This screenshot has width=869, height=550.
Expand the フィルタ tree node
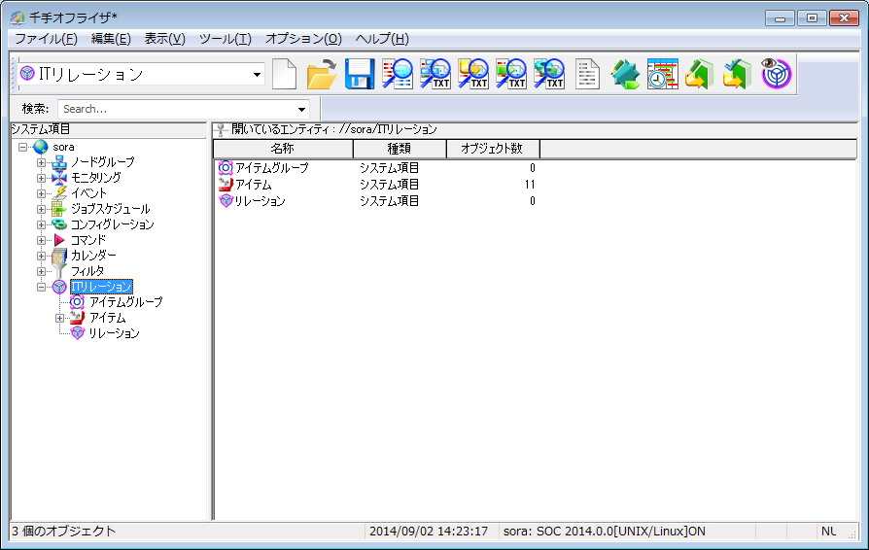41,271
